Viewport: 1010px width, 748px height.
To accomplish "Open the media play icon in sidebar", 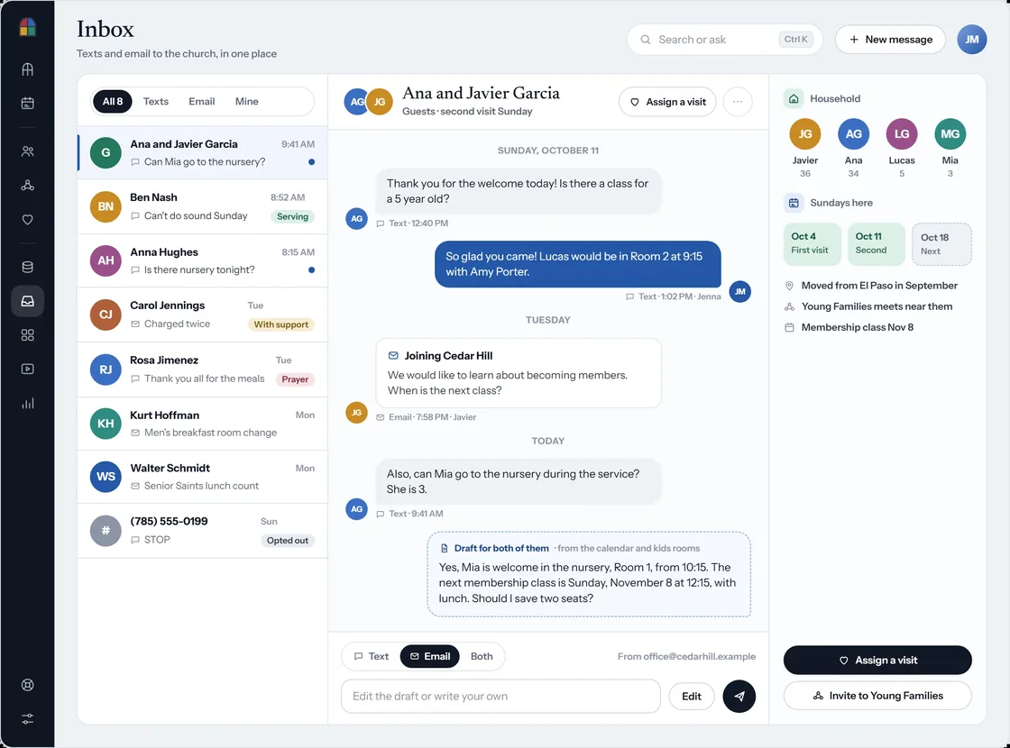I will [x=27, y=369].
